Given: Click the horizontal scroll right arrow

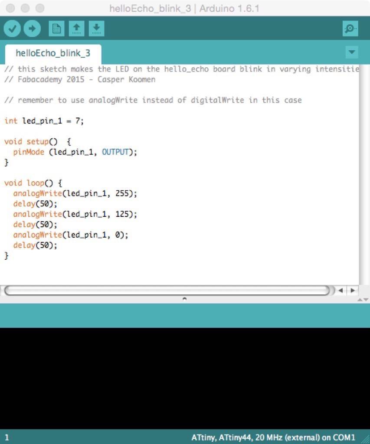Looking at the screenshot, I should (353, 290).
